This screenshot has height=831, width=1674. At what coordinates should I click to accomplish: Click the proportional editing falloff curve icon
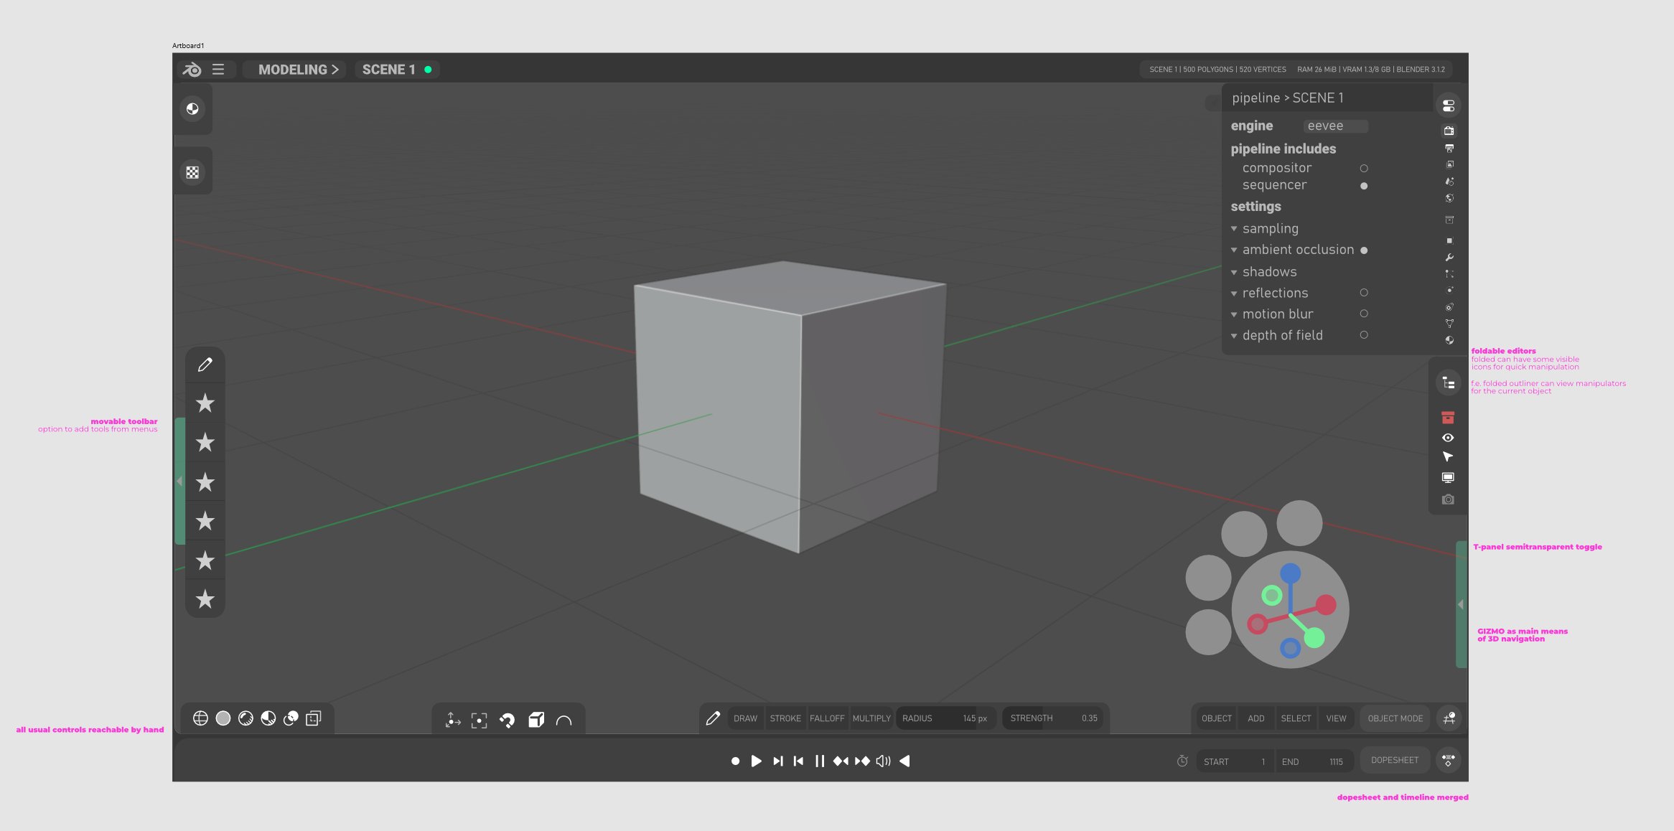click(x=564, y=720)
